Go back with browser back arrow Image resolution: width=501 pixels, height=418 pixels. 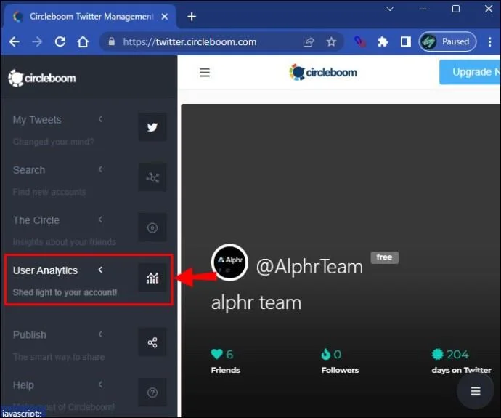pos(15,41)
